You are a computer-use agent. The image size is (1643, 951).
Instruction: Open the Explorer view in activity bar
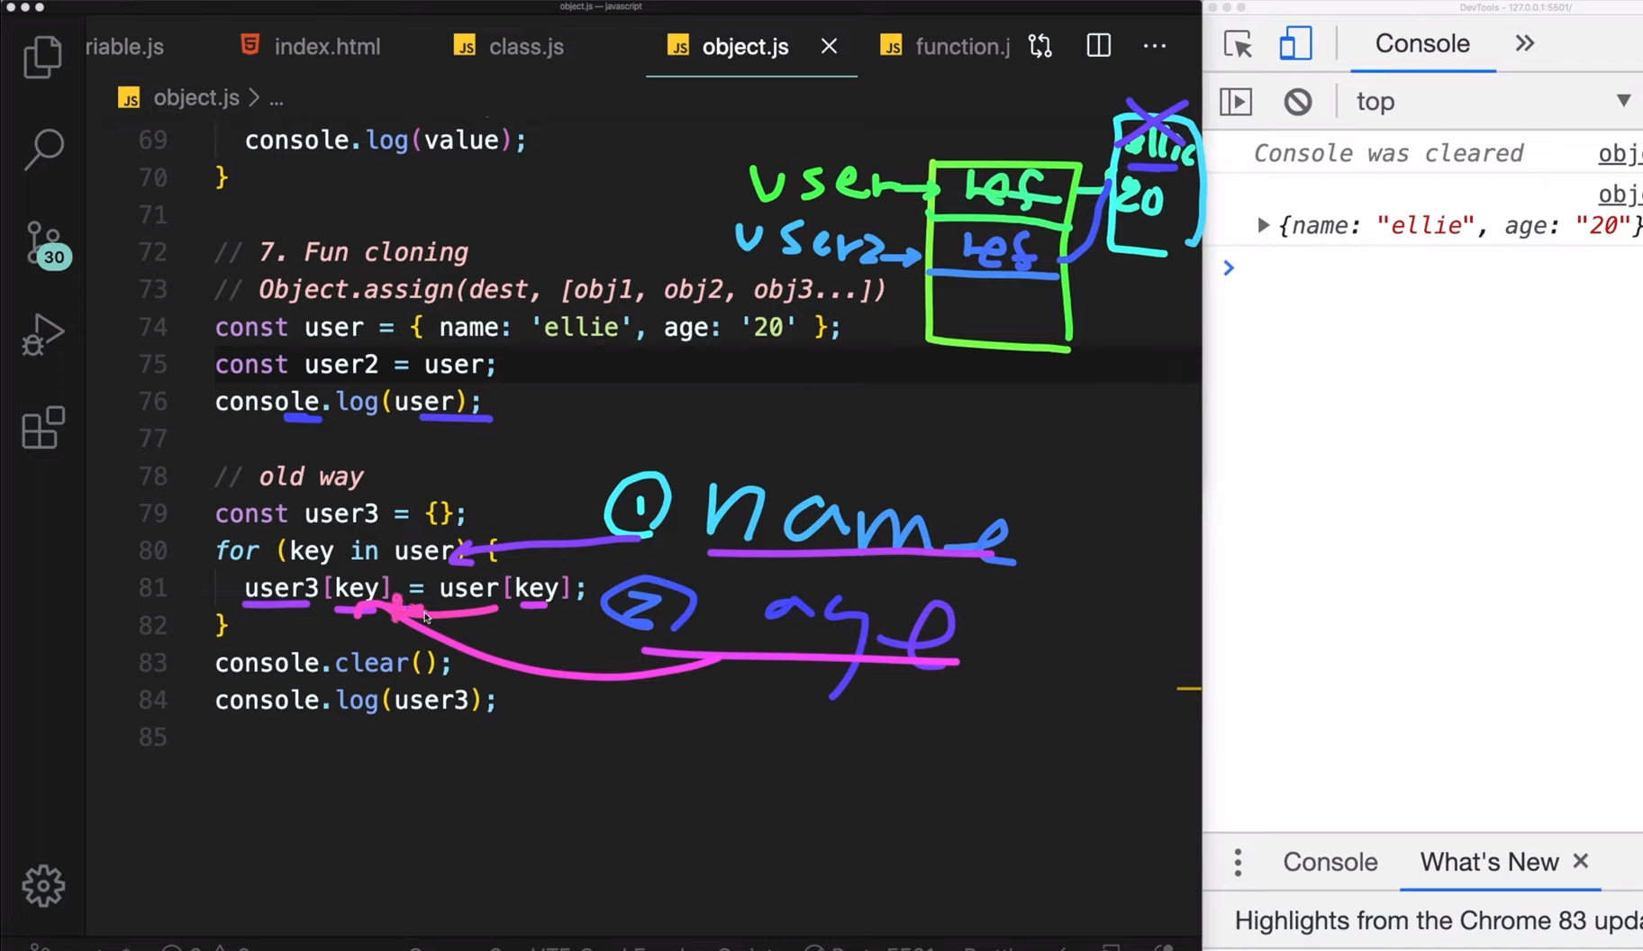pos(42,57)
